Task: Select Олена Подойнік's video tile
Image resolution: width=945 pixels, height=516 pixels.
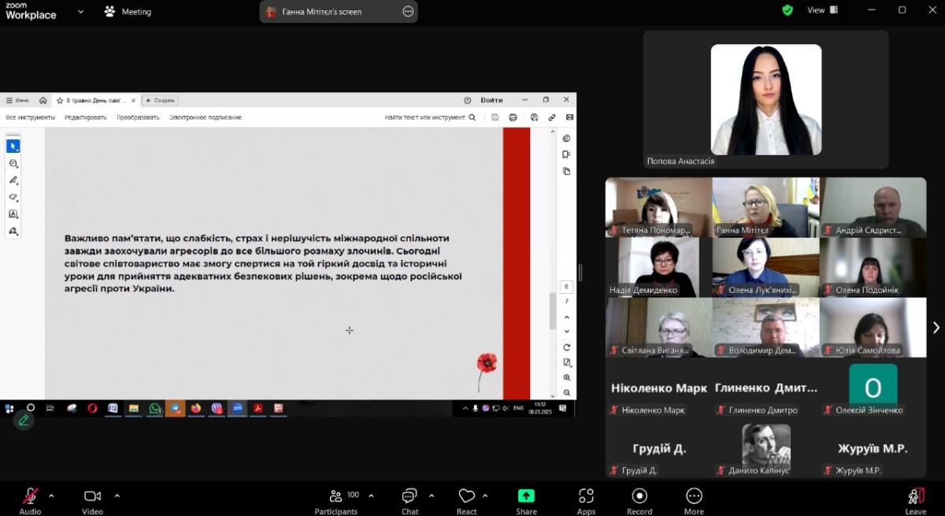Action: coord(873,266)
